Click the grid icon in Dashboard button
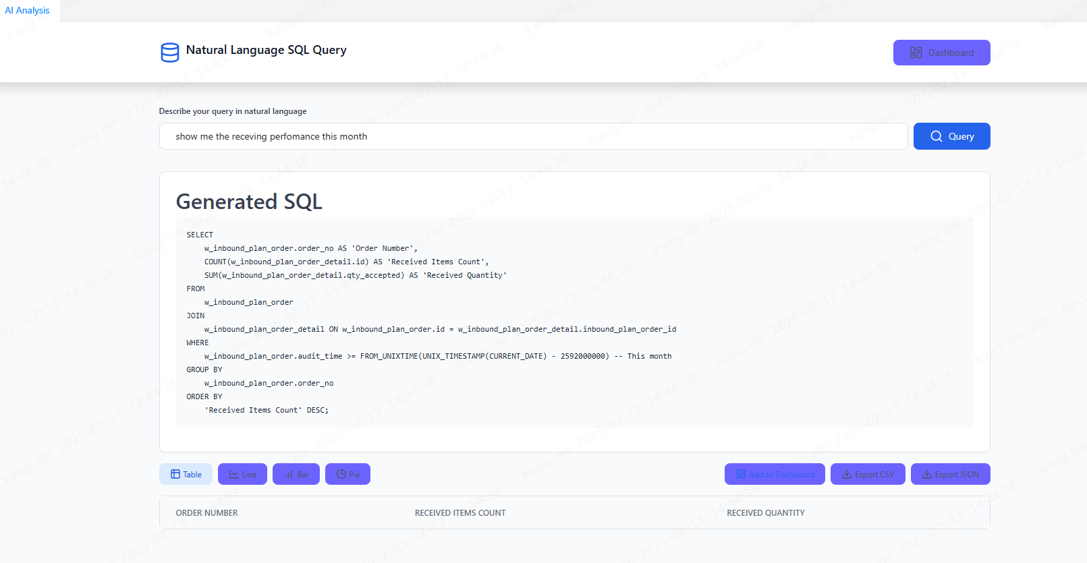This screenshot has height=563, width=1087. (916, 53)
